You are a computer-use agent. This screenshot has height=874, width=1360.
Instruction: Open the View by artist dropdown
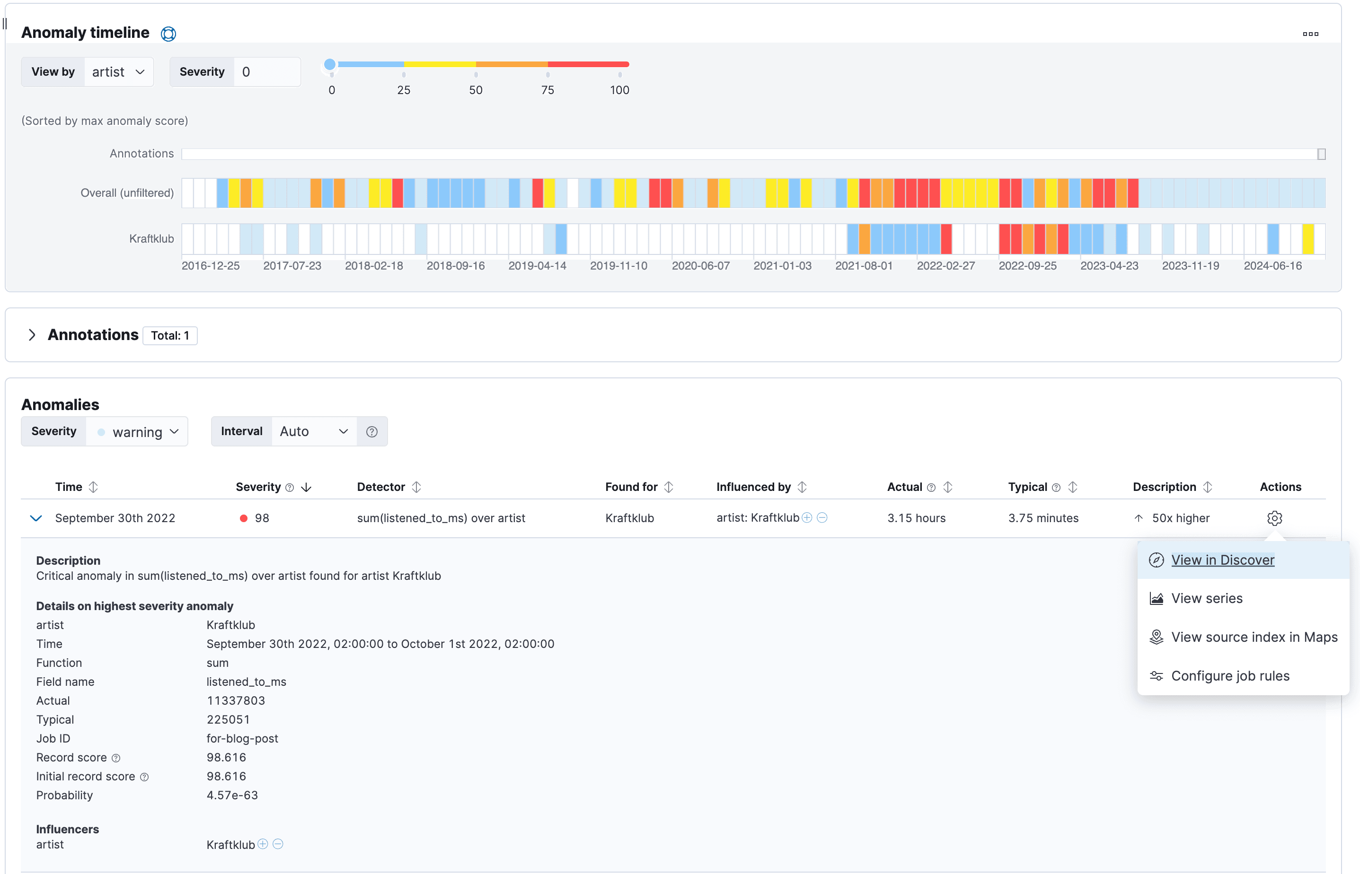[x=118, y=72]
